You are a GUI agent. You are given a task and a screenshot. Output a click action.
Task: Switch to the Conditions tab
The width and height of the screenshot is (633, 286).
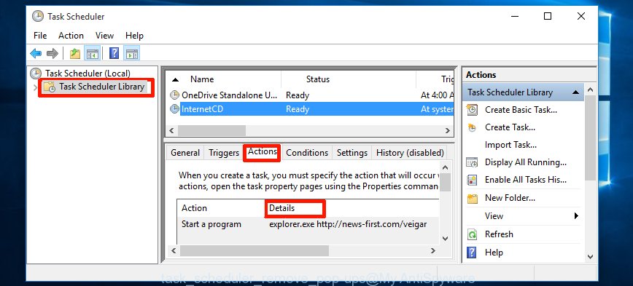[x=307, y=153]
